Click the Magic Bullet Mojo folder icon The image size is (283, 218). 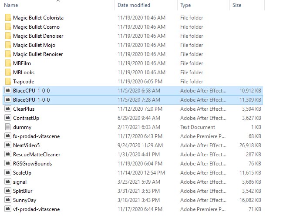8,45
